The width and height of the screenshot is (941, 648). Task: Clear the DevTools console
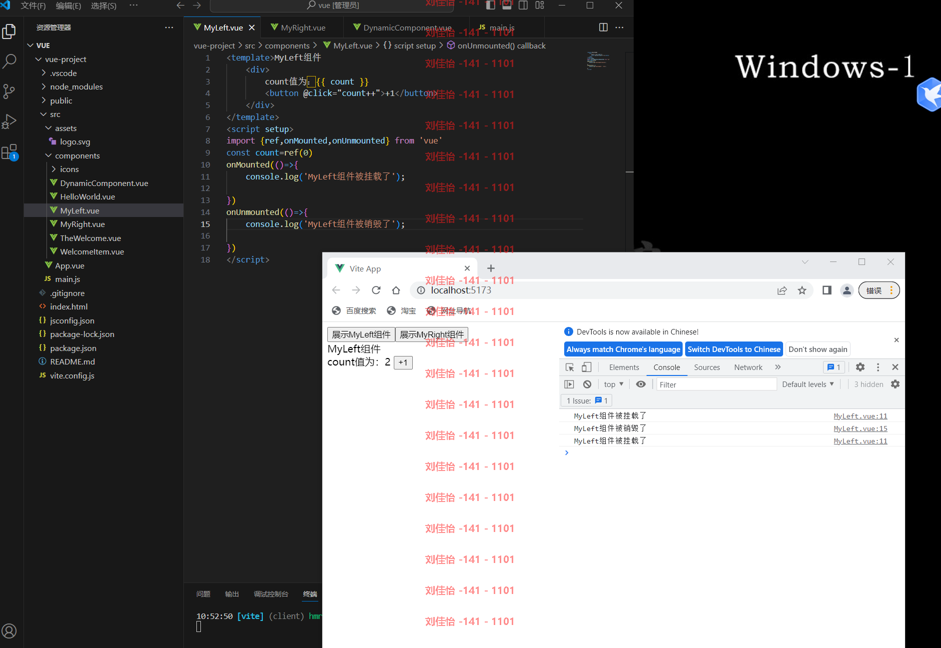(x=587, y=384)
